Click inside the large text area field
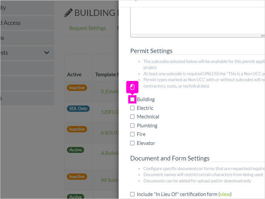265x199 pixels. coord(197,21)
